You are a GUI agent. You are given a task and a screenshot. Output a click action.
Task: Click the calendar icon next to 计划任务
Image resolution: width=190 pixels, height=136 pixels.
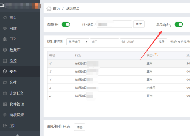click(5, 93)
